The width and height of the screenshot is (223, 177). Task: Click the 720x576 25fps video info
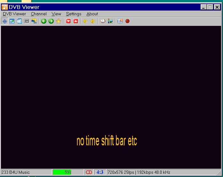point(121,172)
